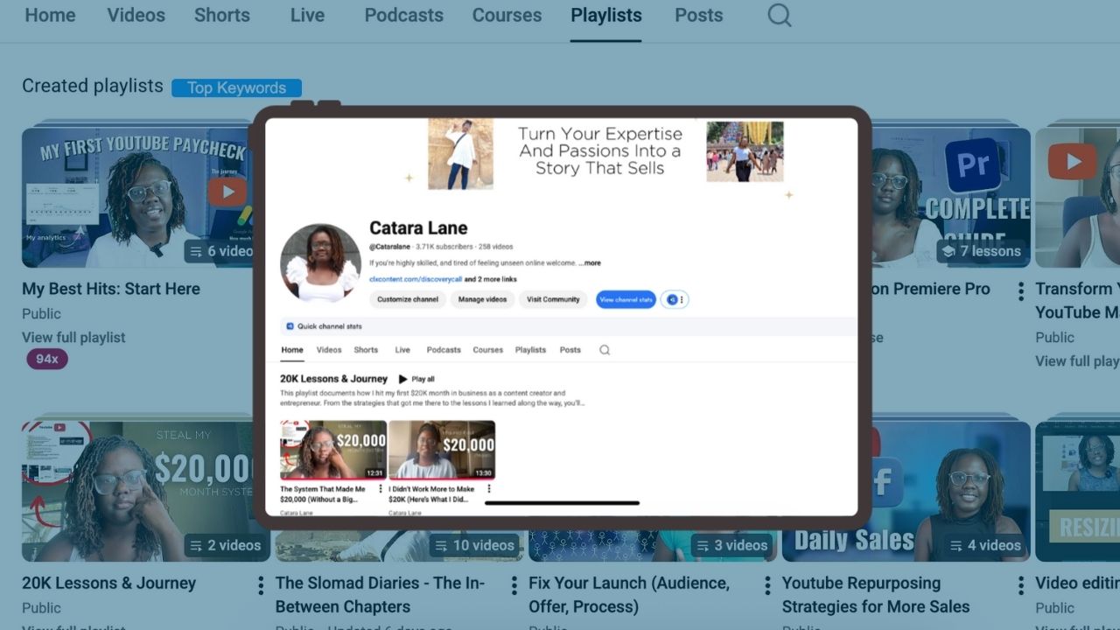Open the three-dot menu for The Slomad Diaries

coord(514,585)
